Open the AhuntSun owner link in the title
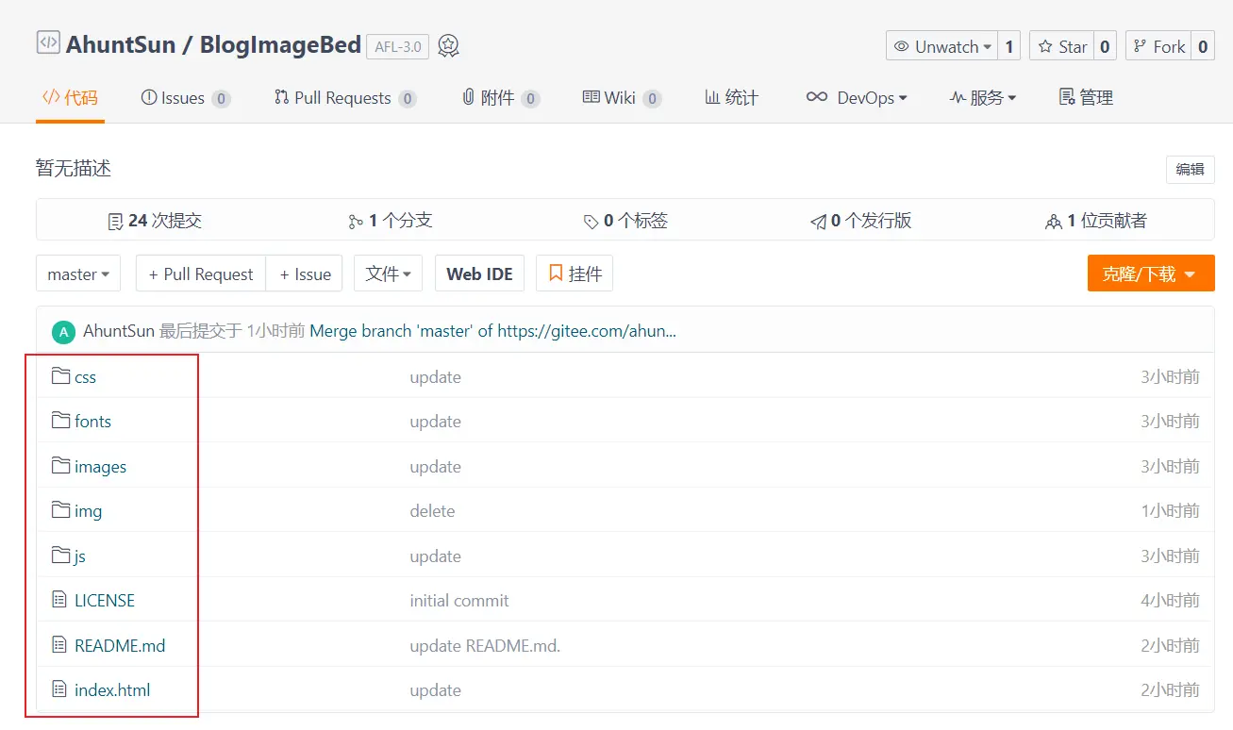The height and width of the screenshot is (730, 1233). tap(122, 44)
